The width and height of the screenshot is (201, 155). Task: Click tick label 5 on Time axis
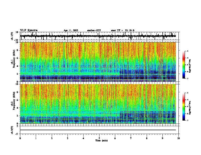(99, 138)
